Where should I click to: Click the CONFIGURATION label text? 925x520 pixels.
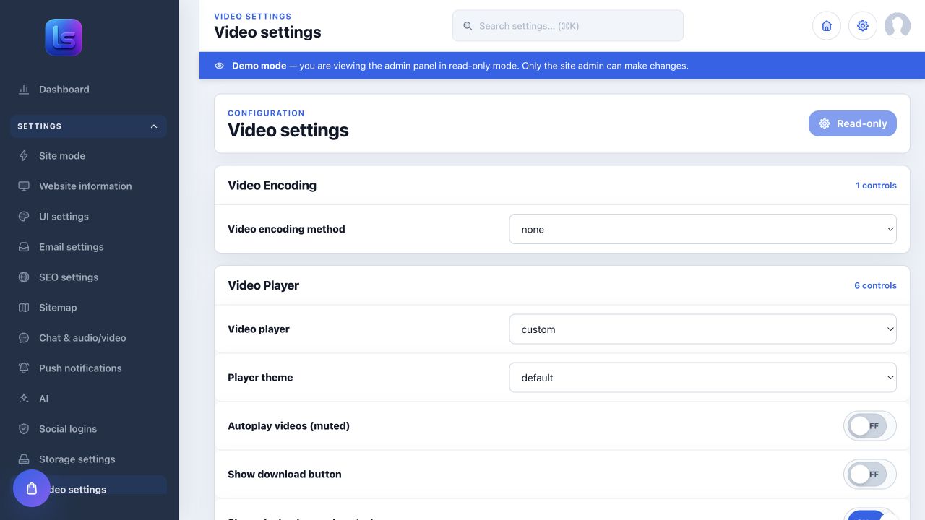266,113
